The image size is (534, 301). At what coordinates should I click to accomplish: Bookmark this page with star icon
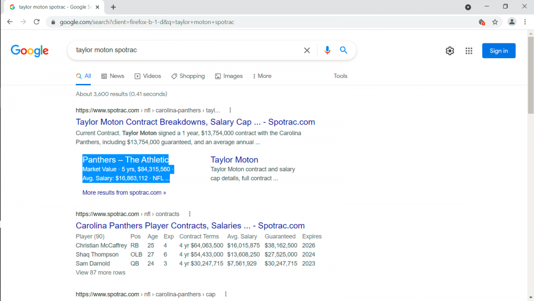[495, 22]
